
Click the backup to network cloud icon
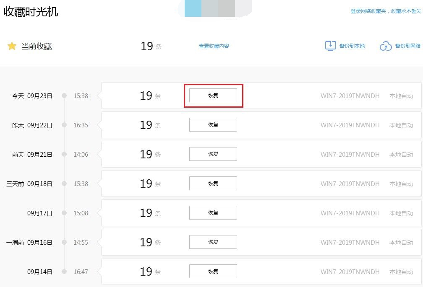pyautogui.click(x=386, y=46)
